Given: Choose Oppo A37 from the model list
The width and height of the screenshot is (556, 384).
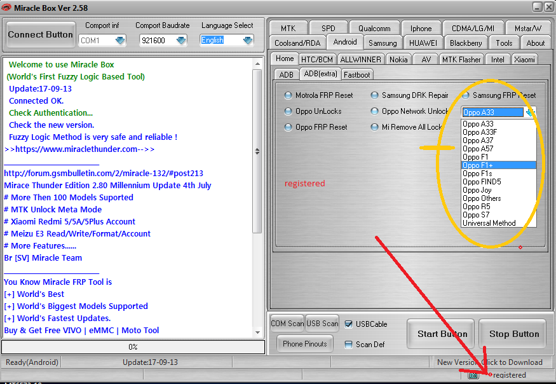Looking at the screenshot, I should click(x=499, y=141).
